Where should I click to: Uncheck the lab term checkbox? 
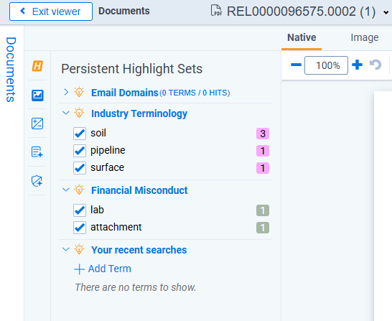pos(80,210)
